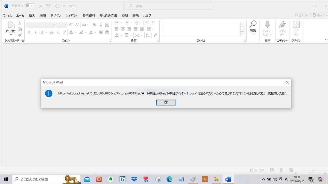Click the Borders grid icon
The width and height of the screenshot is (328, 184).
click(126, 35)
